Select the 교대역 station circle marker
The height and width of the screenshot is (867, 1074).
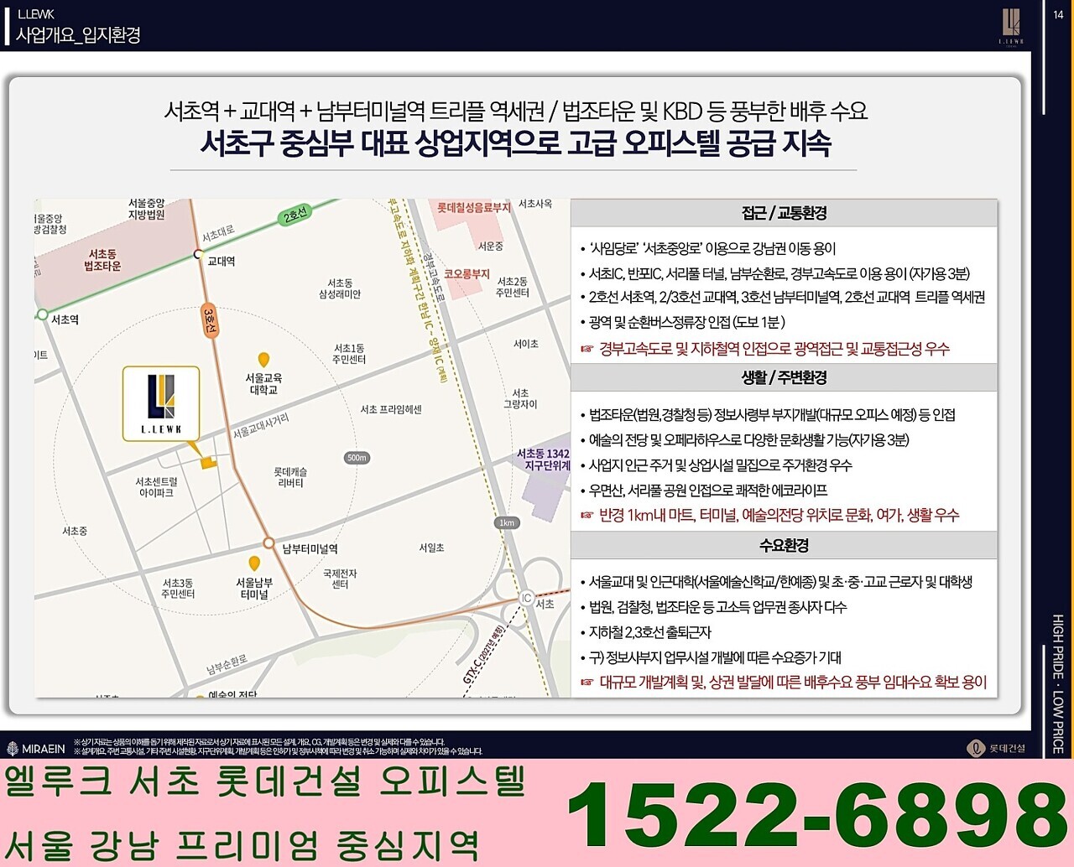point(199,254)
